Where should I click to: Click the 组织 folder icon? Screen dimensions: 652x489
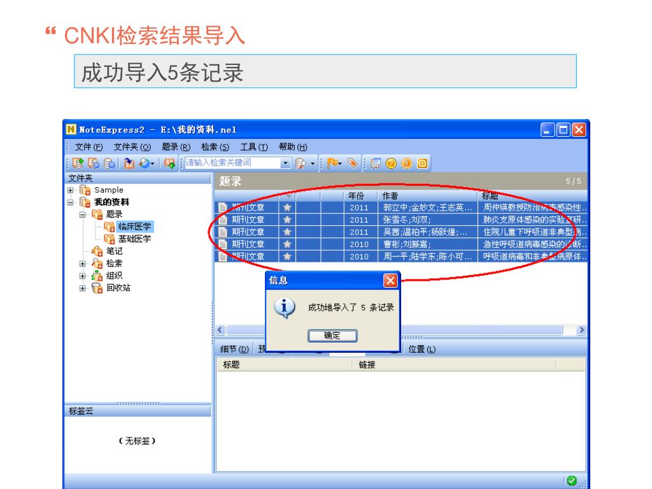pyautogui.click(x=97, y=276)
